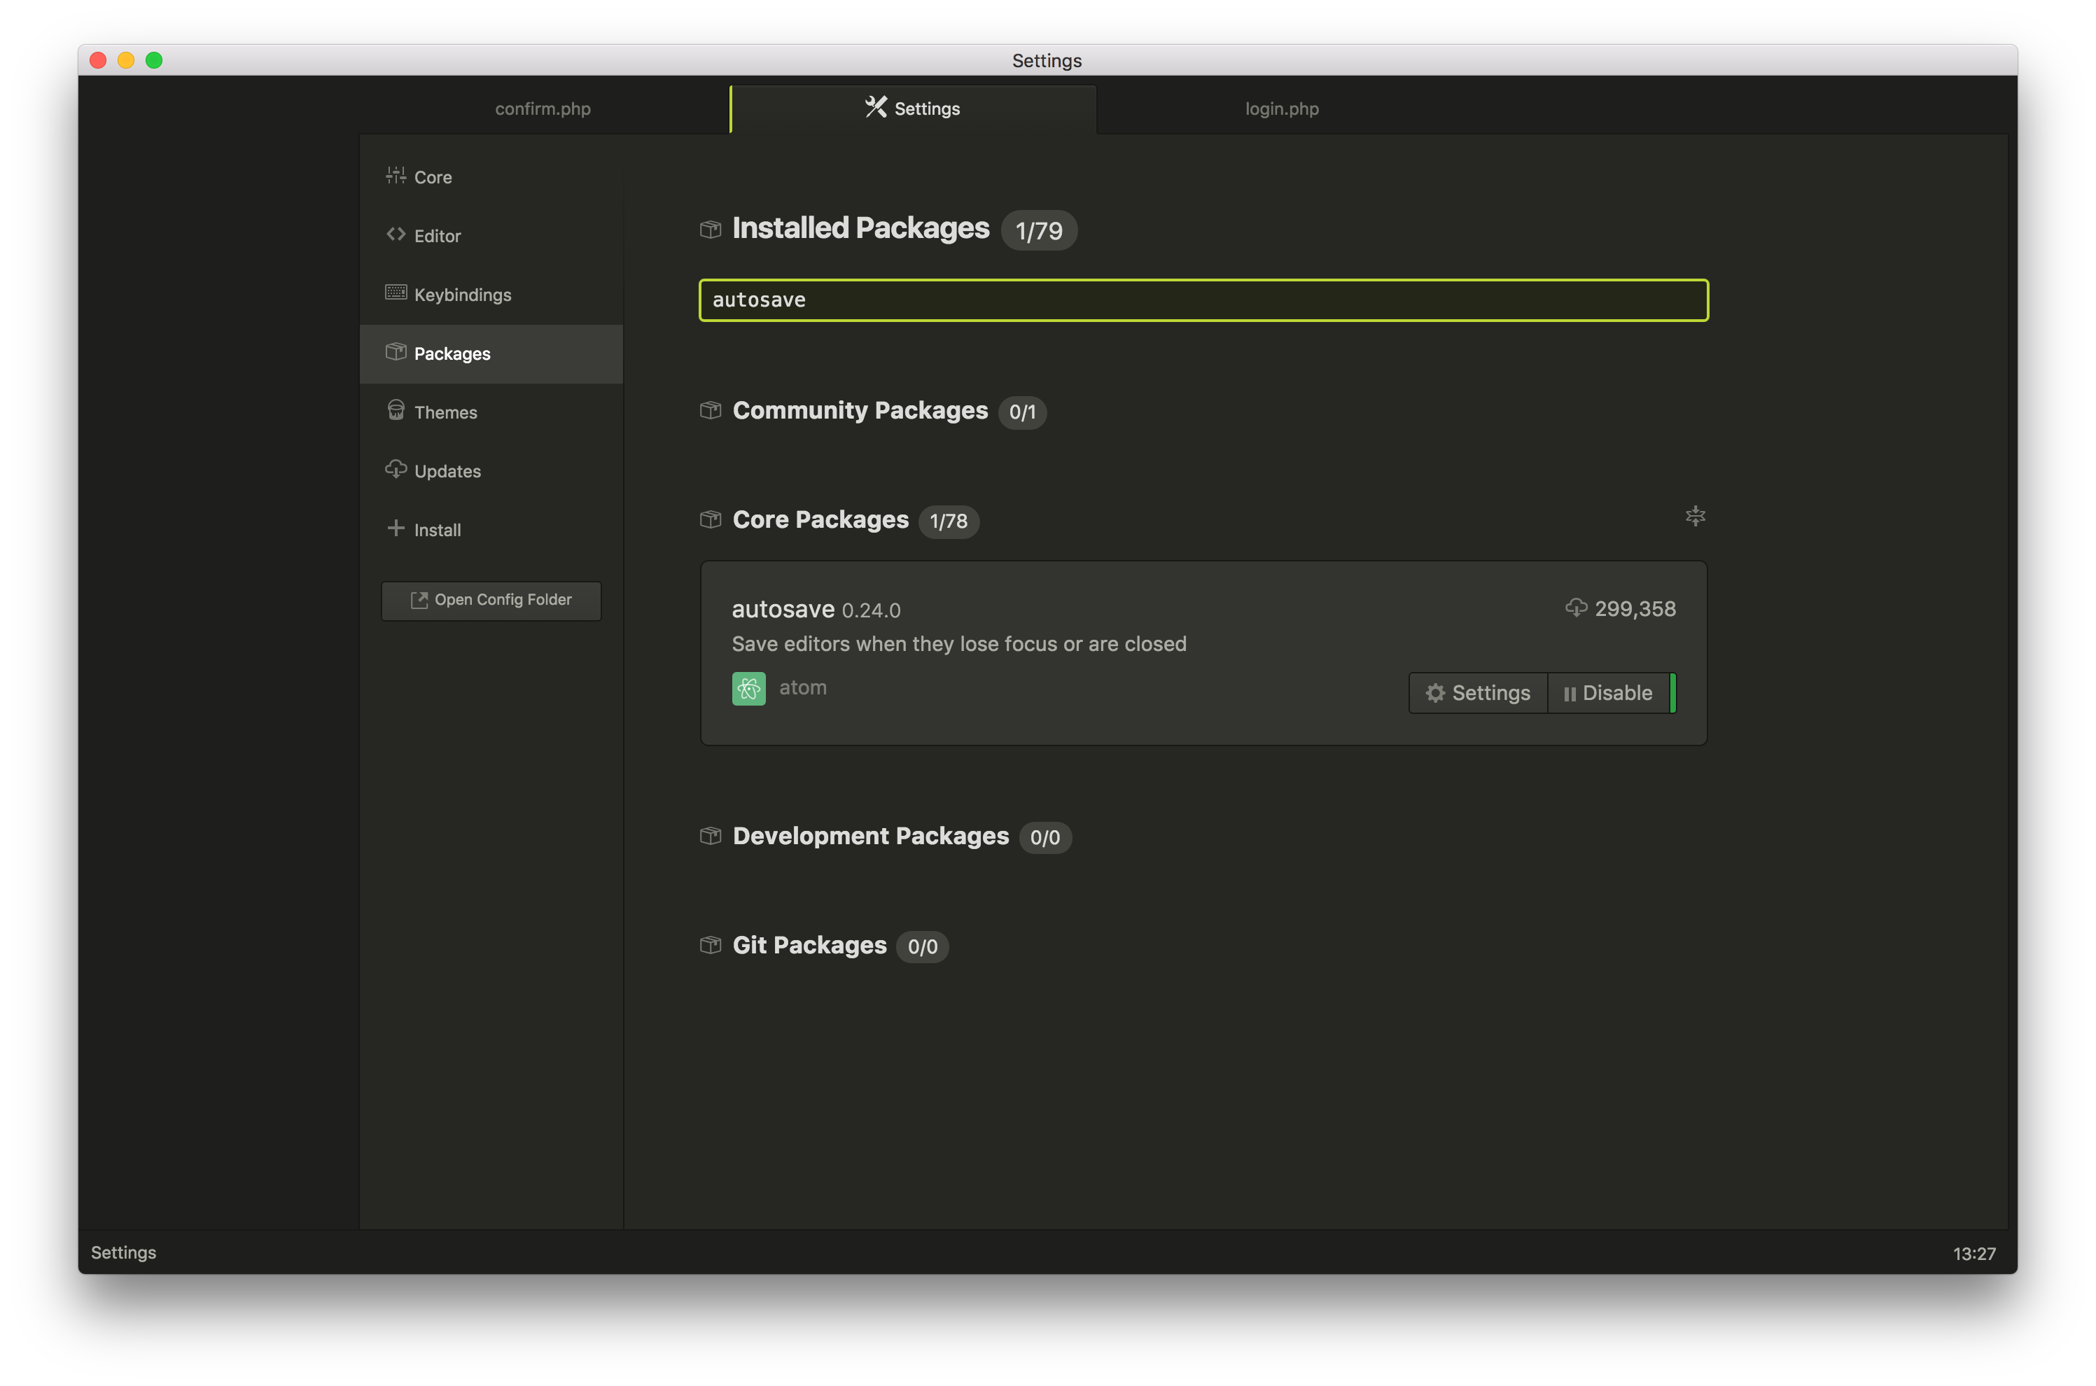Open Install via the plus icon
This screenshot has width=2096, height=1386.
(396, 528)
